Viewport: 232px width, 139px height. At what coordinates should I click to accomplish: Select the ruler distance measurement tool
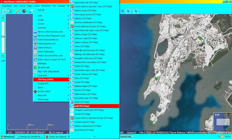pyautogui.click(x=17, y=11)
